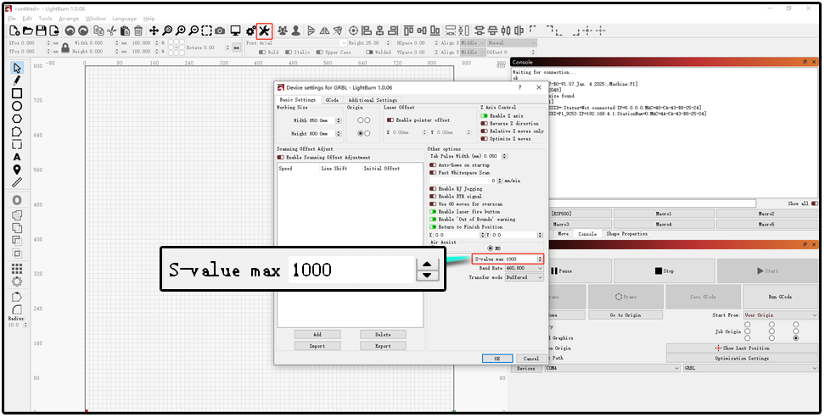Toggle Auto-home on startup switch
This screenshot has width=825, height=418.
tap(433, 165)
